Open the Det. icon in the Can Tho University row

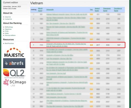(91, 59)
